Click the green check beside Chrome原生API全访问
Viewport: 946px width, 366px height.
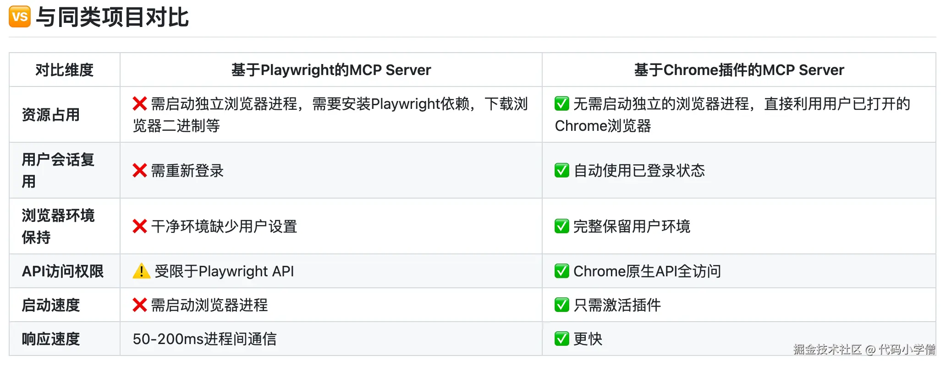pyautogui.click(x=561, y=271)
